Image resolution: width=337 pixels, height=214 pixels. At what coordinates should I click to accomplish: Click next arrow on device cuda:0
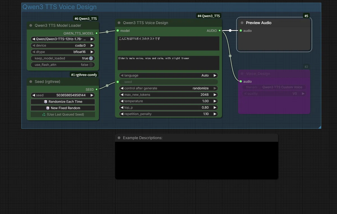(x=92, y=45)
